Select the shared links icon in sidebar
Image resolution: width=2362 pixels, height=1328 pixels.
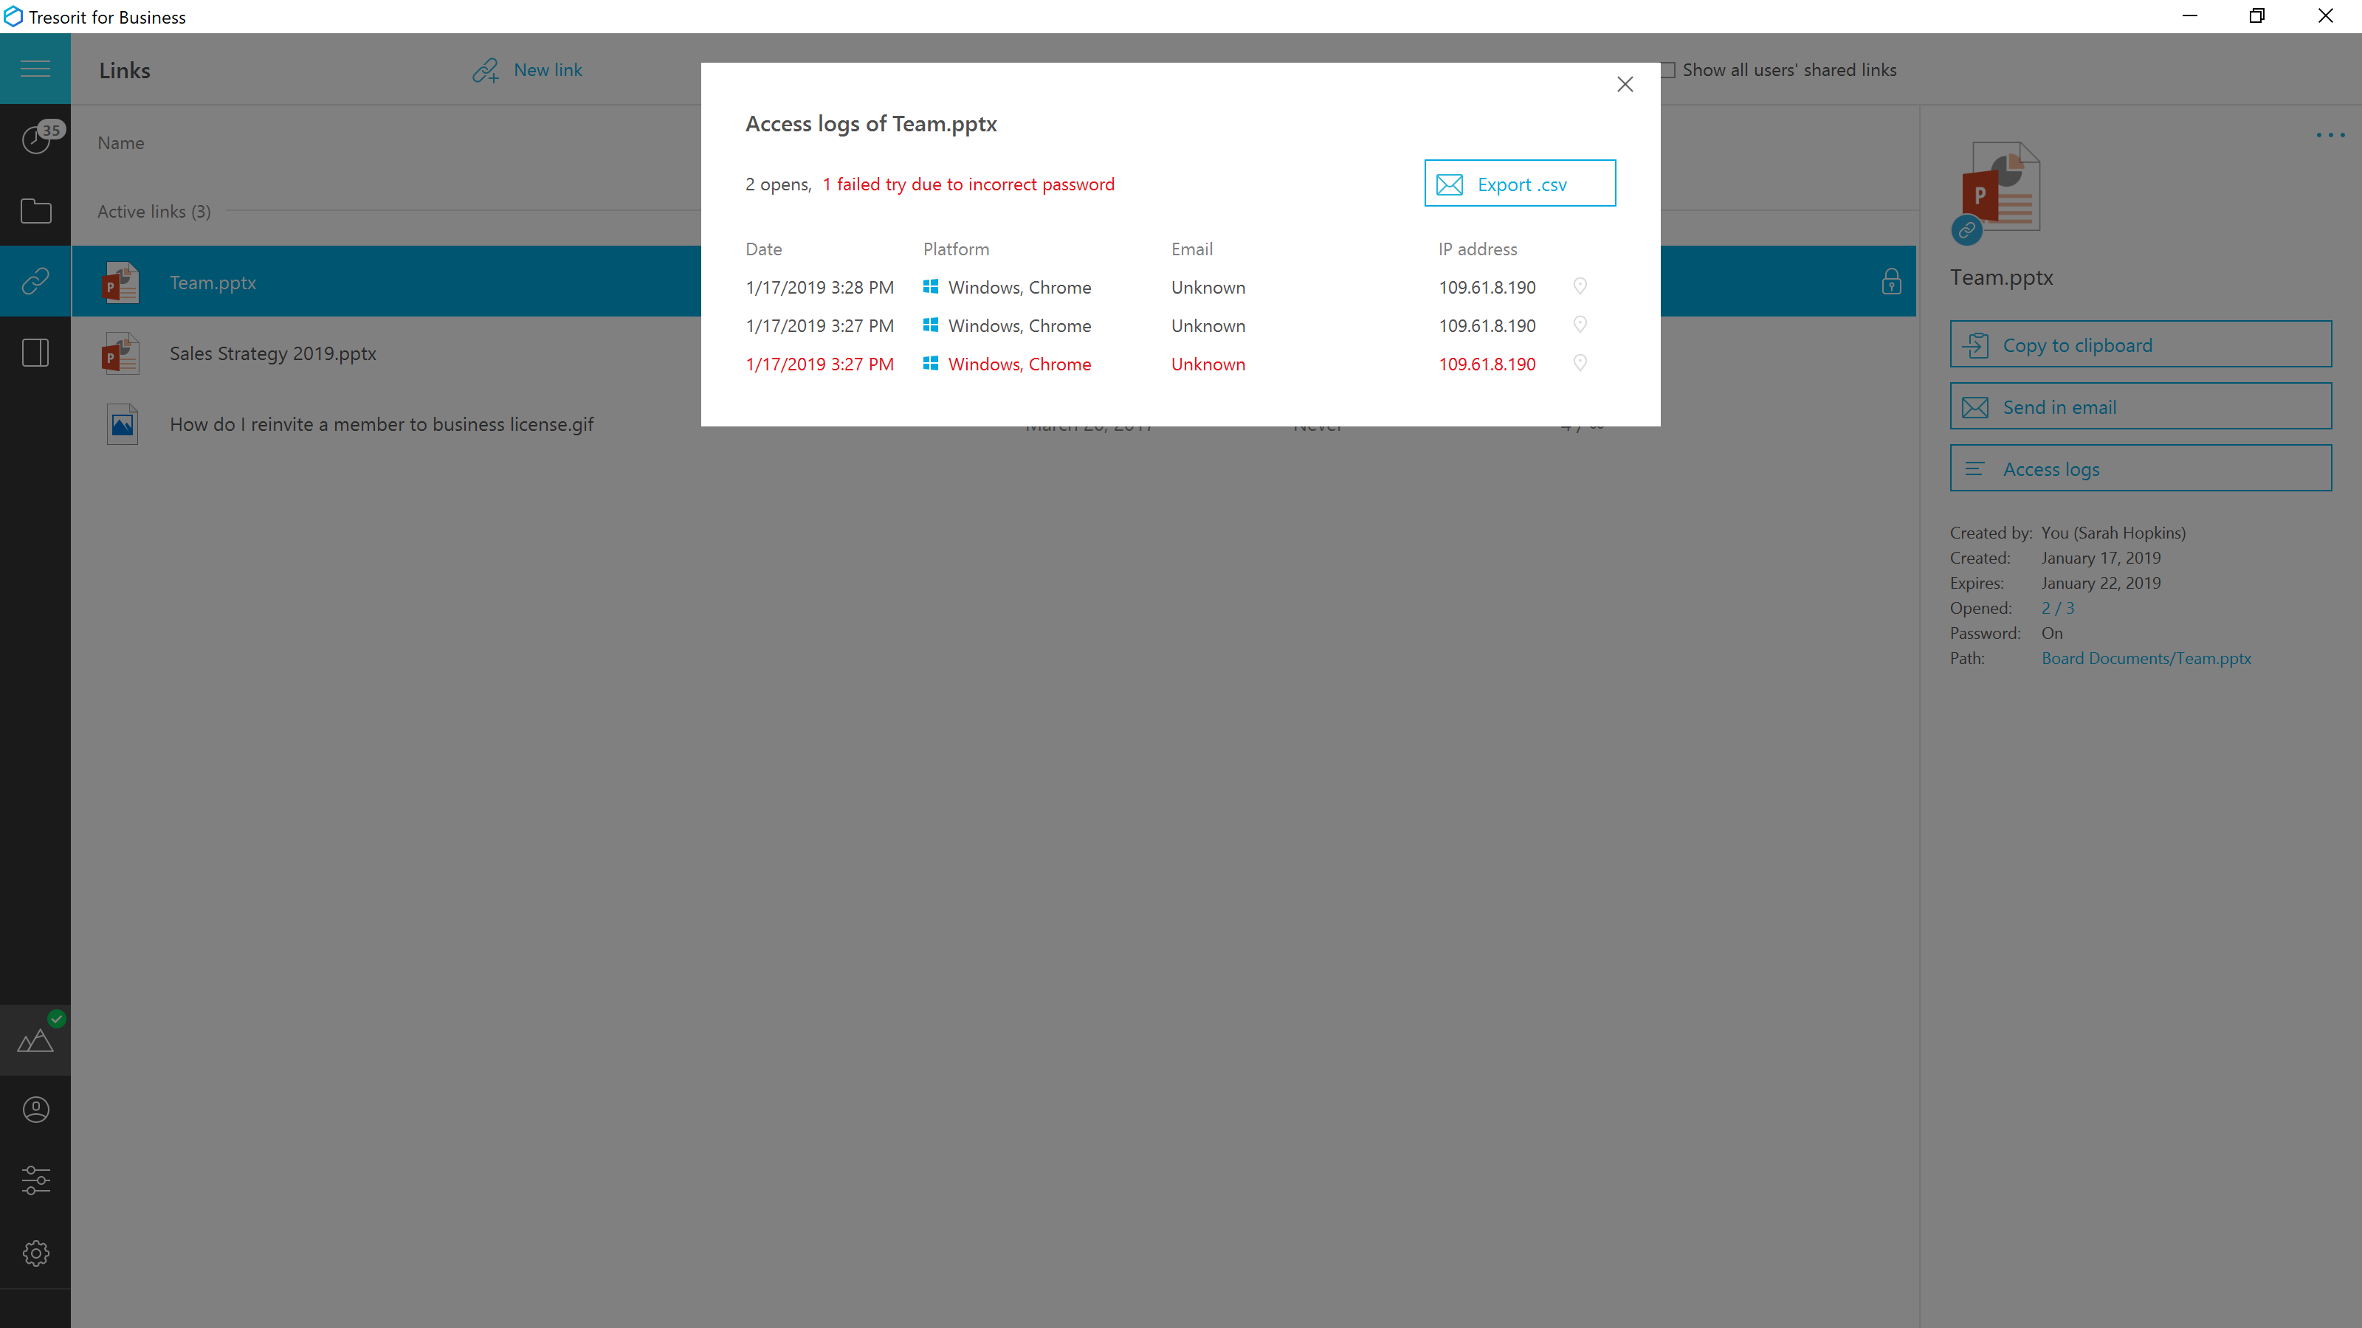tap(35, 282)
